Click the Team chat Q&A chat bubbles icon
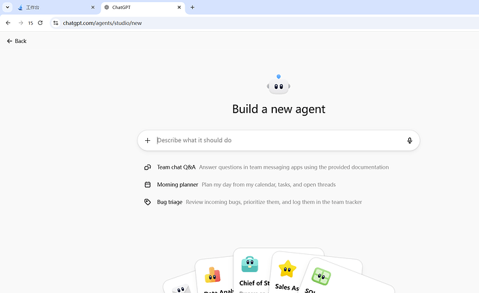 148,167
